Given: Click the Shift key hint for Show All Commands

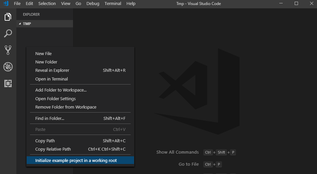Looking at the screenshot, I should pyautogui.click(x=221, y=152).
